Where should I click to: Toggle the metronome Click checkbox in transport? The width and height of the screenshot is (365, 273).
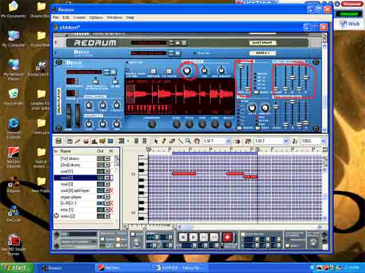click(133, 234)
